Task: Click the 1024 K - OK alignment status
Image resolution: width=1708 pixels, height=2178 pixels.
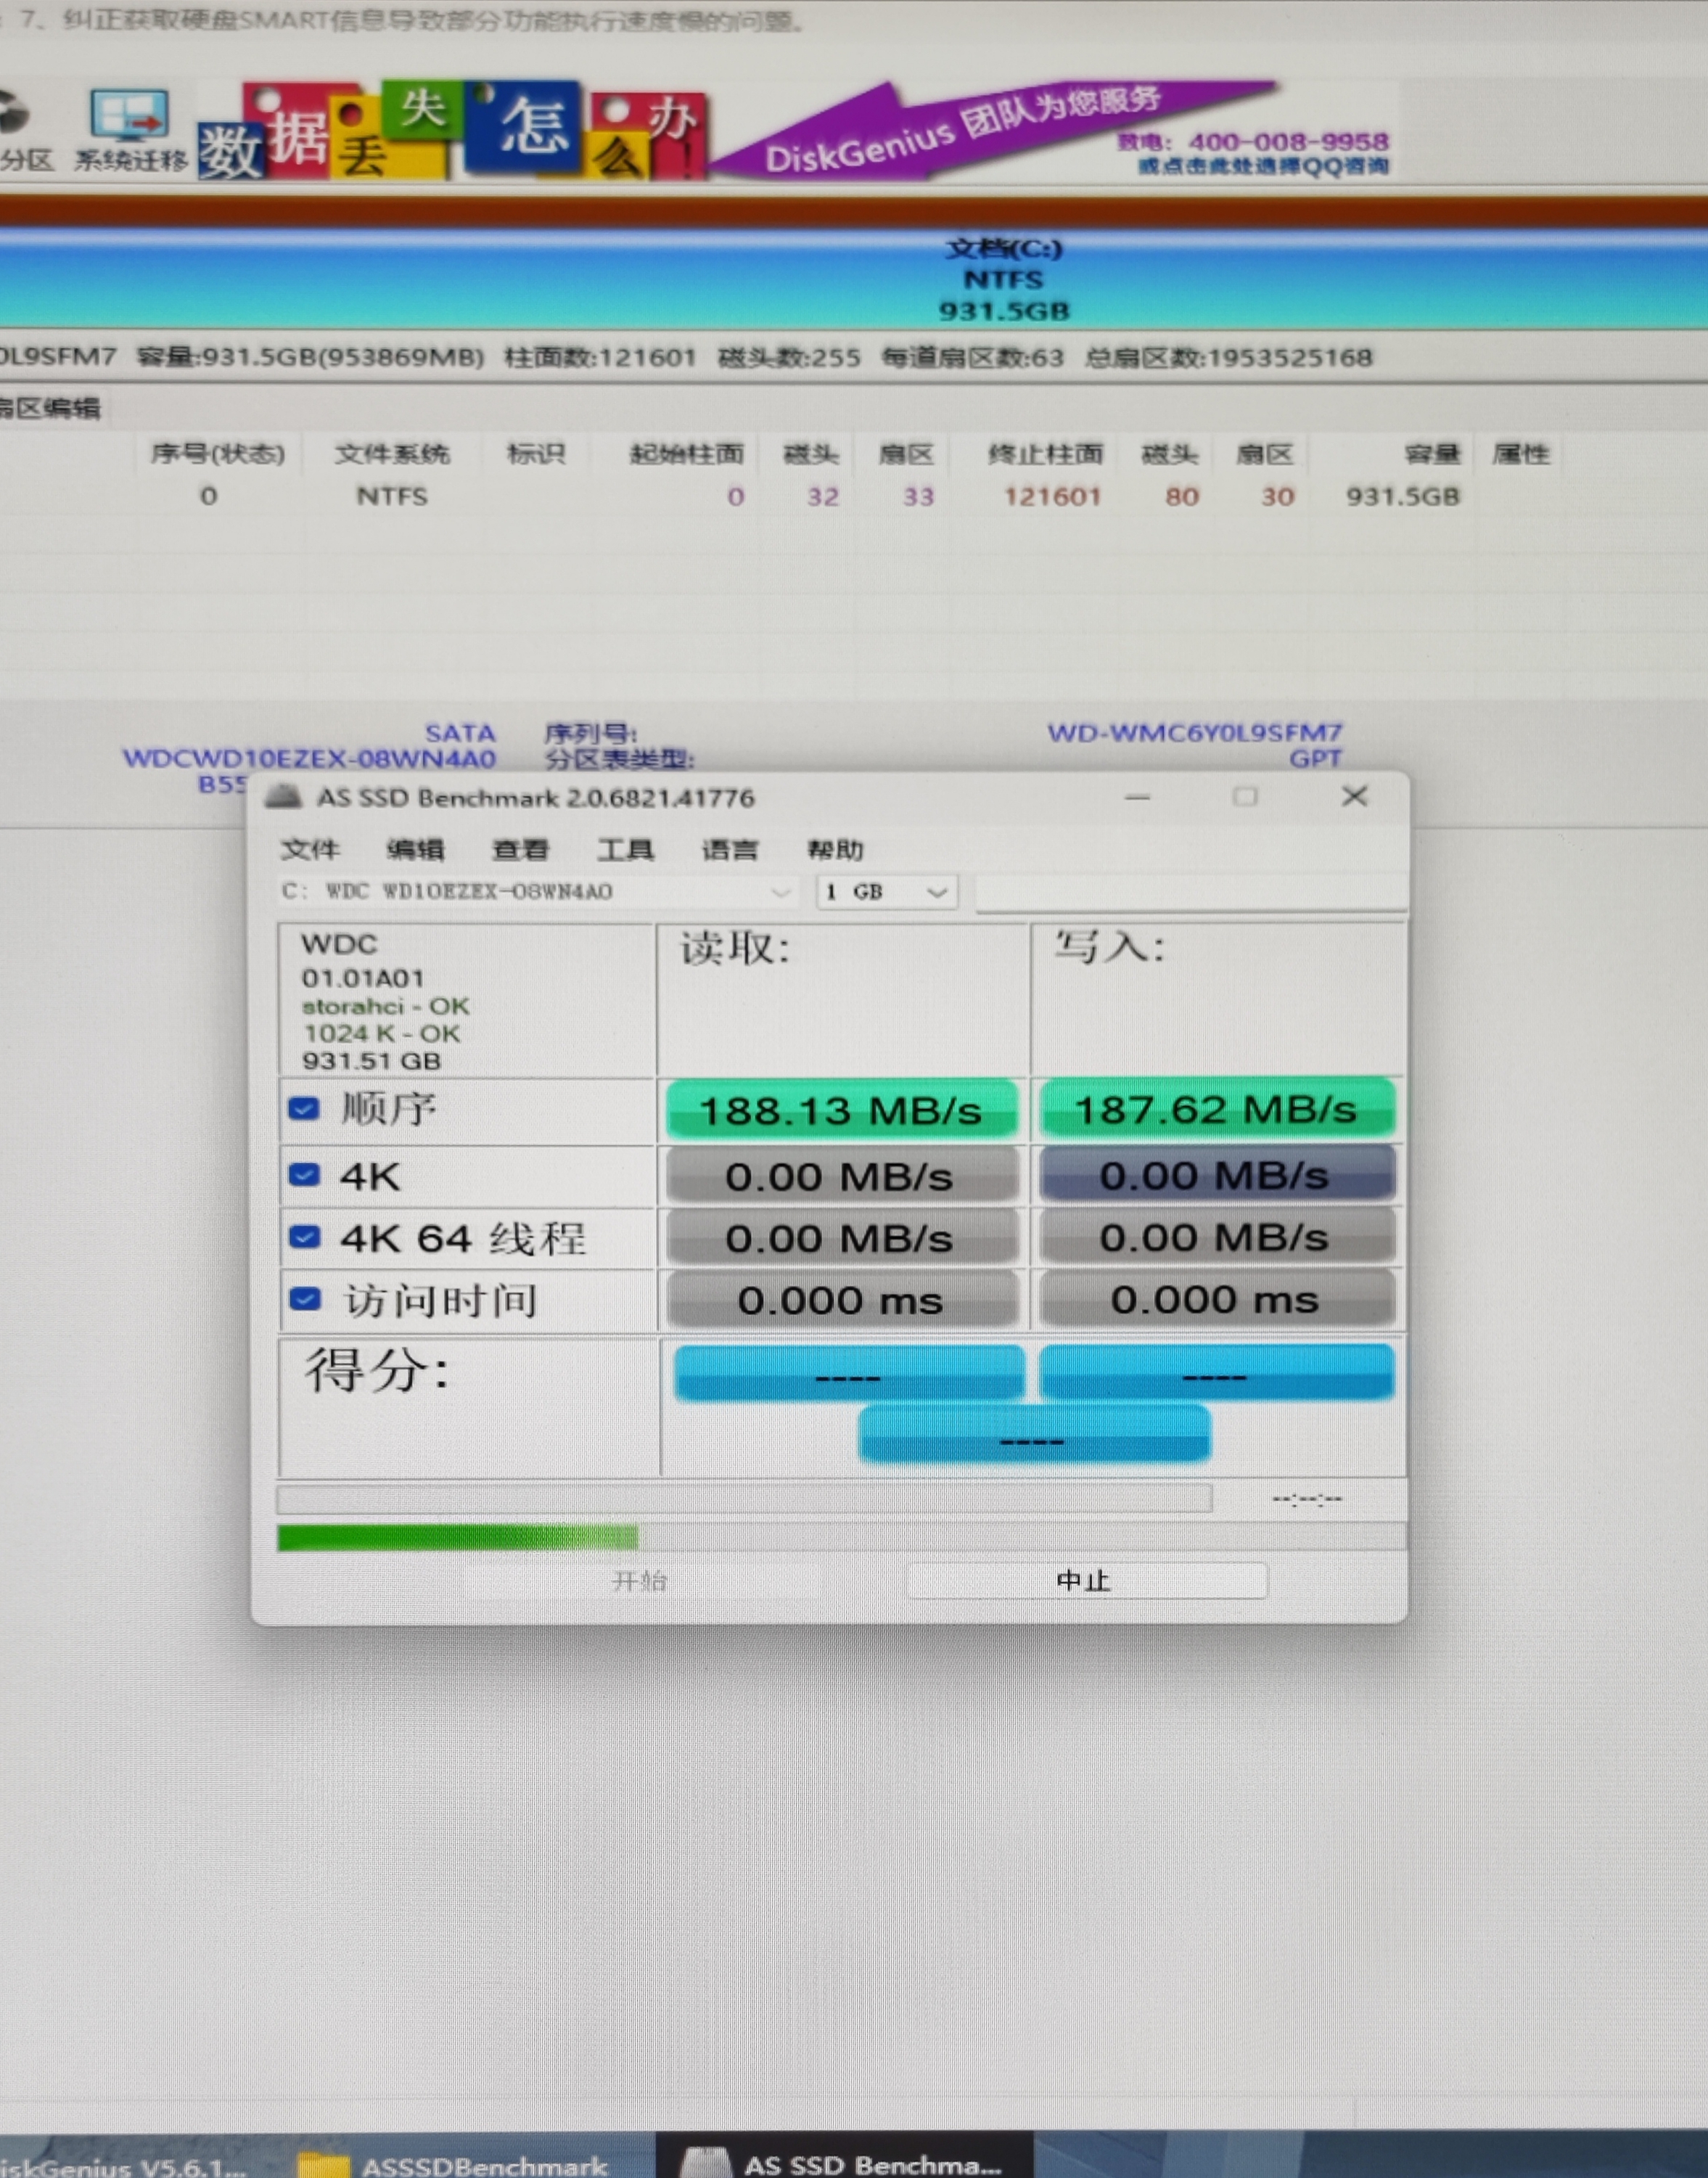Action: click(382, 1033)
